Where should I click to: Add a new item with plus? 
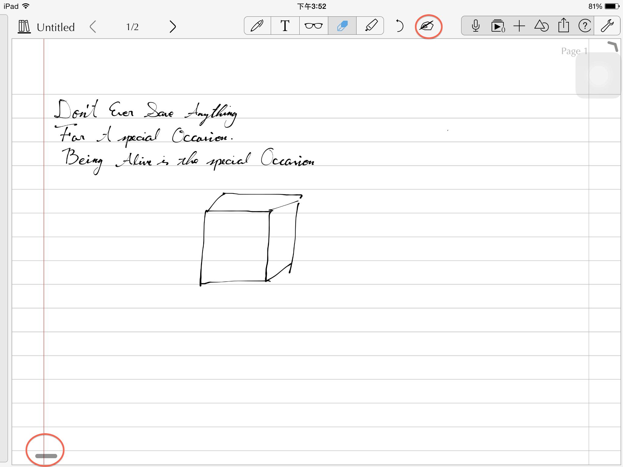tap(519, 26)
